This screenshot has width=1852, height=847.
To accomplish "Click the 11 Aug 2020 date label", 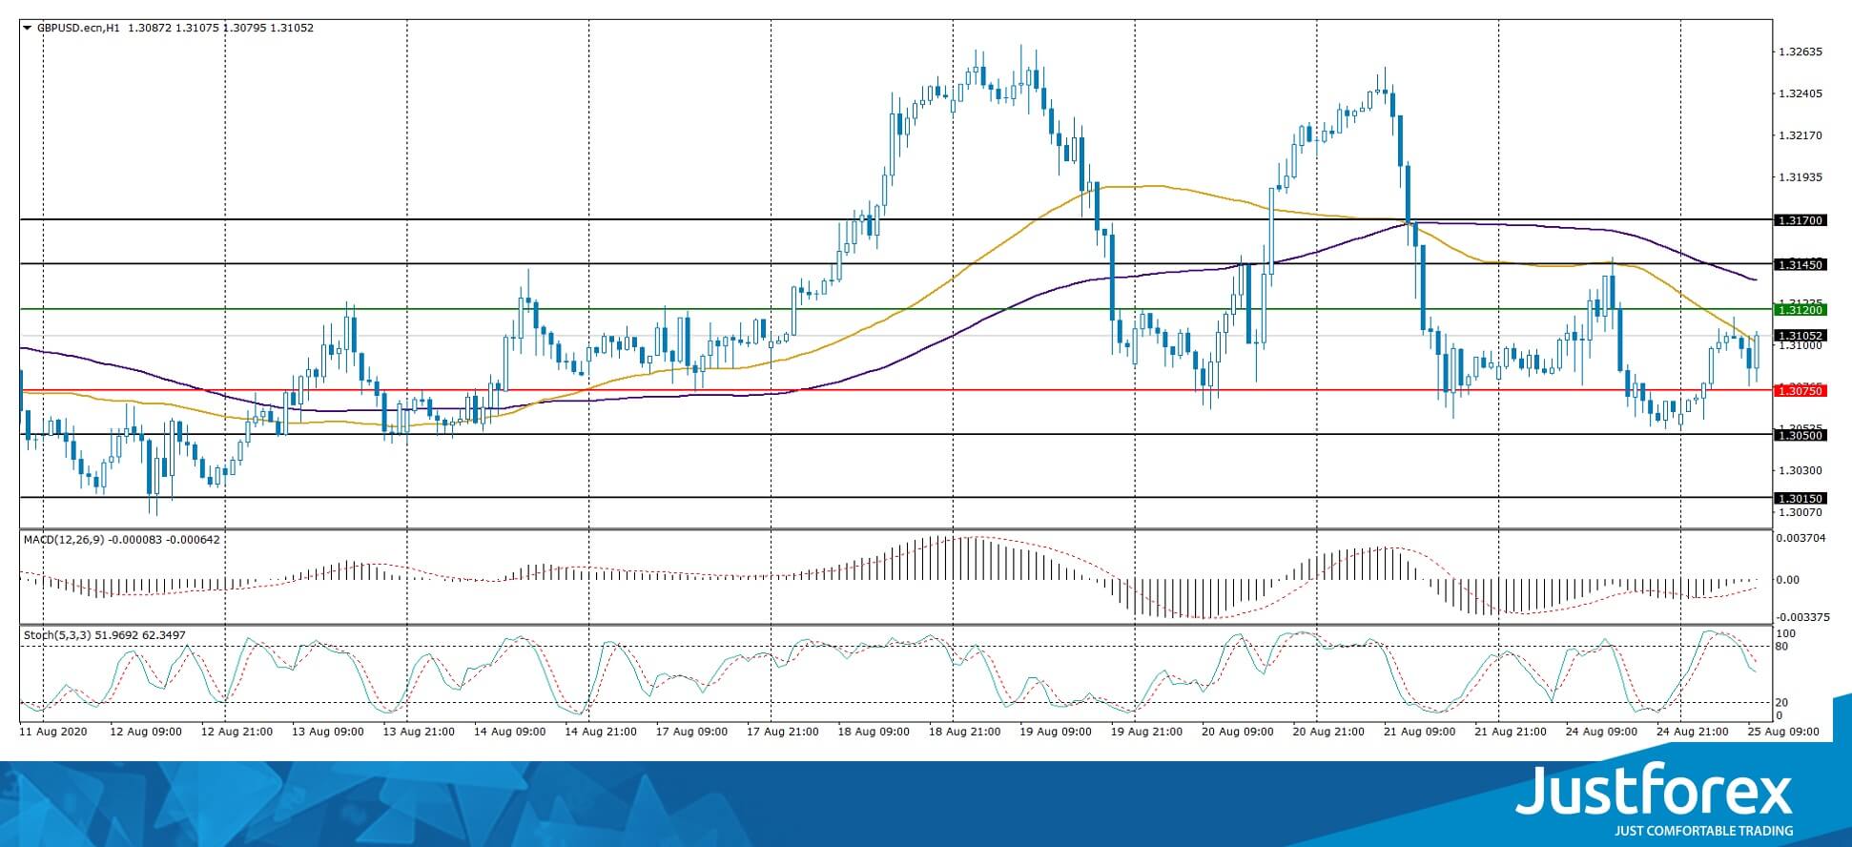I will point(53,732).
